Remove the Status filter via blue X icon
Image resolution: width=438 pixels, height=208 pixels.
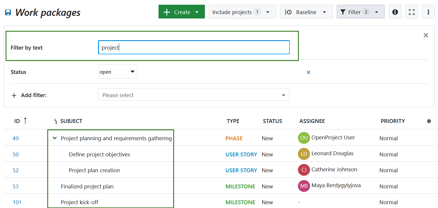[309, 72]
